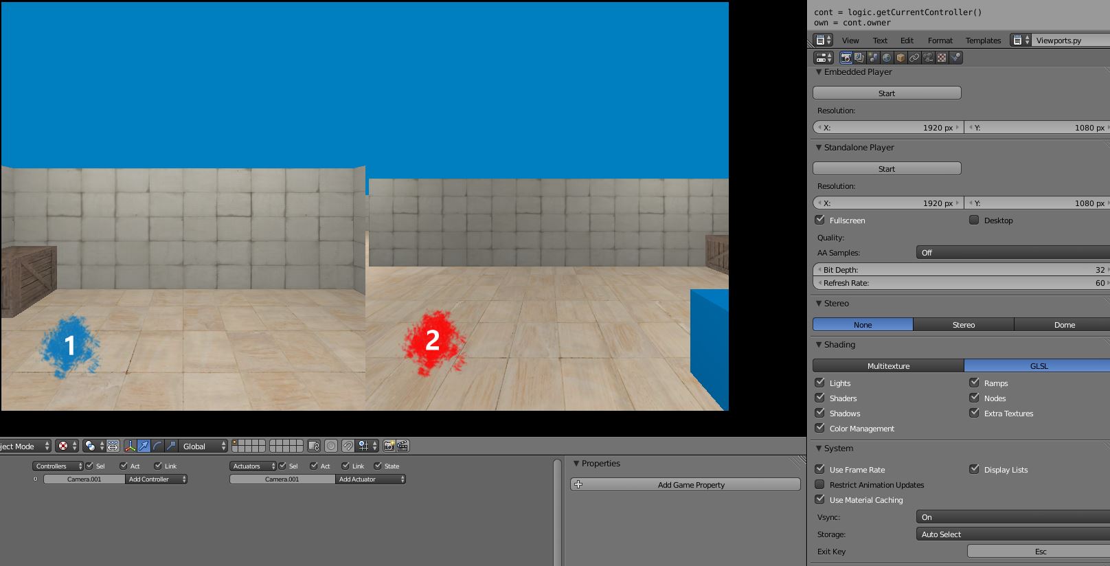Viewport: 1110px width, 566px height.
Task: Select the rotate manipulator arc icon
Action: point(157,446)
